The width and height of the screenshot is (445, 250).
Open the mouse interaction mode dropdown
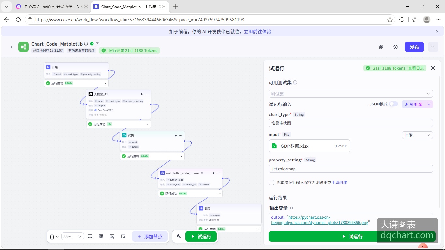point(54,237)
